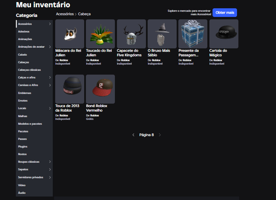Viewport: 276px width, 200px height.
Task: Select the Capacete do Five Kingdoms thumbnail
Action: 131,34
